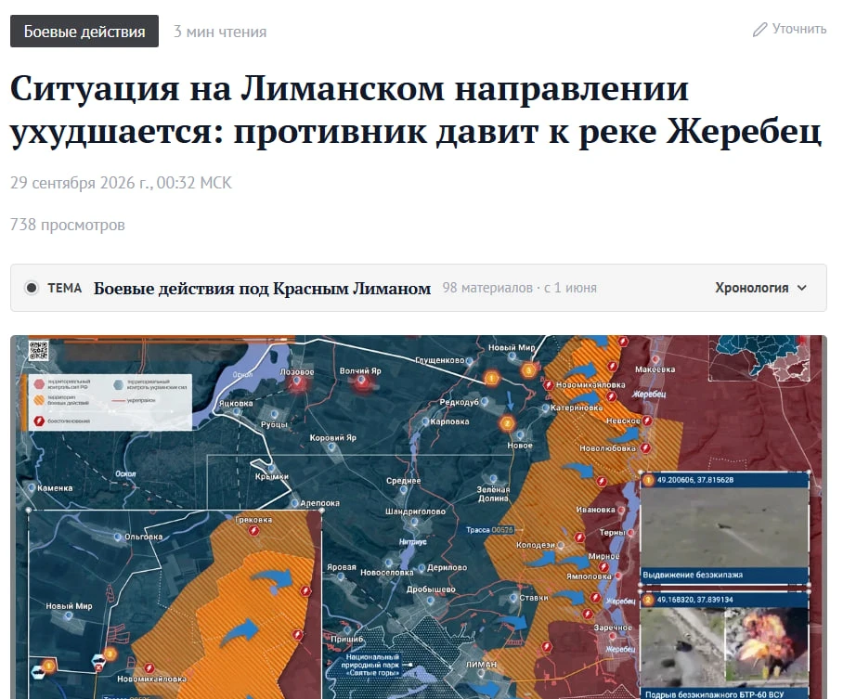Click the QR code on the map
The height and width of the screenshot is (699, 843).
[39, 351]
